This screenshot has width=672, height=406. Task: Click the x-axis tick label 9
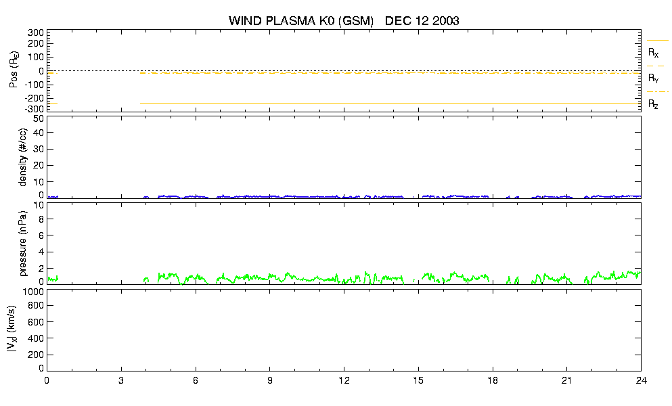270,380
